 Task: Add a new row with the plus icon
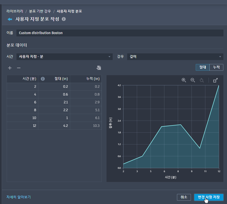click(x=10, y=68)
